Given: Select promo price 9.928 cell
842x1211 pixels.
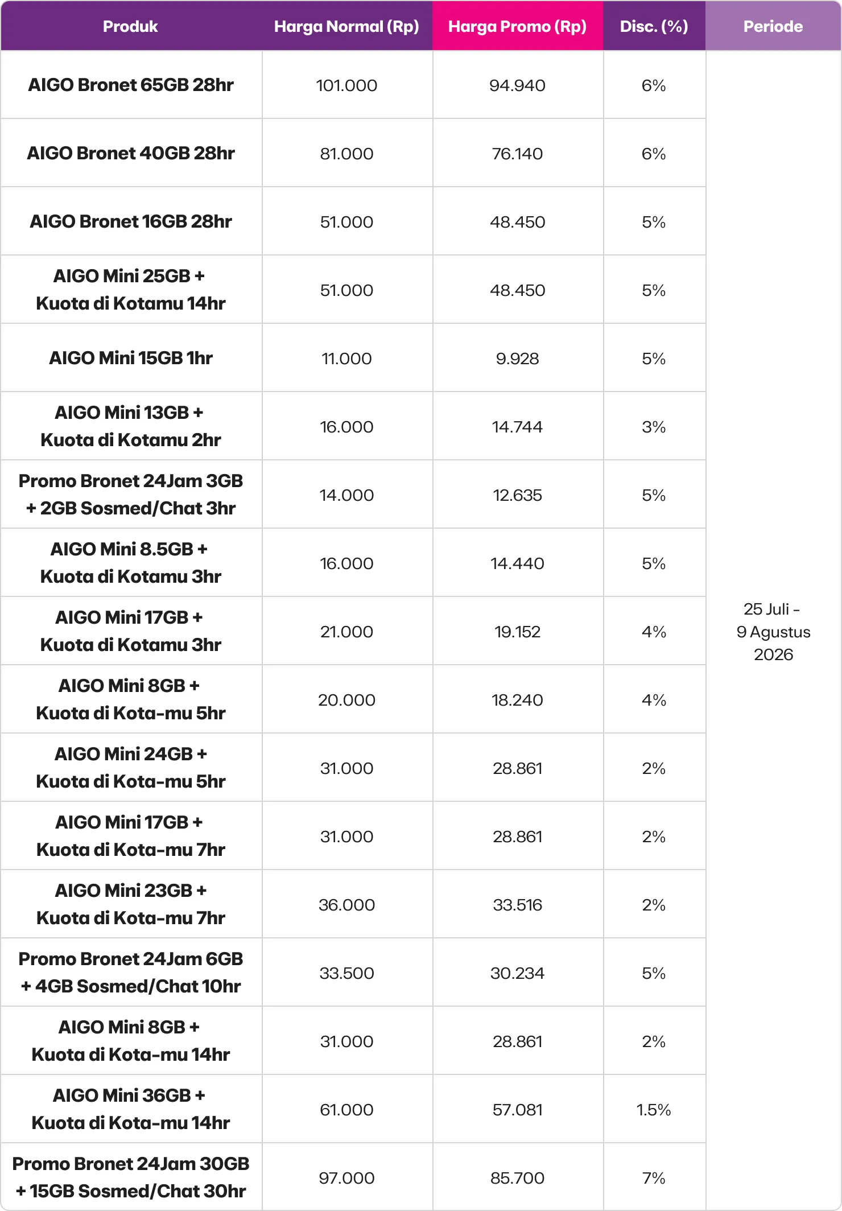Looking at the screenshot, I should (x=517, y=359).
